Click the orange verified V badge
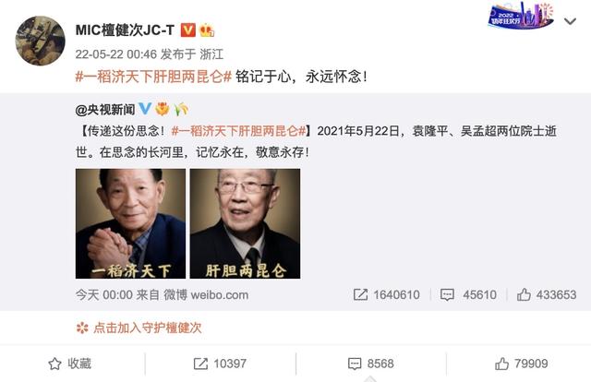591x382 pixels. [188, 30]
